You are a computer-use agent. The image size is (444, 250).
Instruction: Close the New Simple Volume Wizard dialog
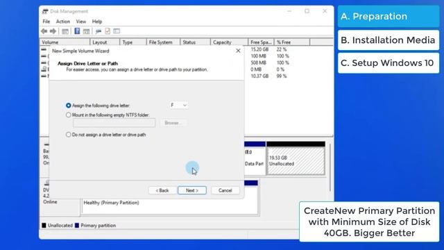pyautogui.click(x=238, y=51)
